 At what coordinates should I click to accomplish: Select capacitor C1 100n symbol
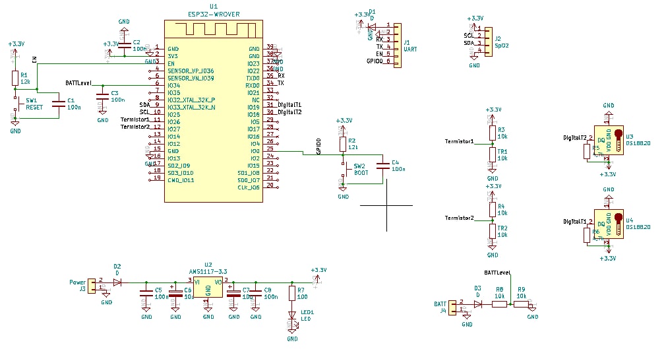pyautogui.click(x=58, y=104)
